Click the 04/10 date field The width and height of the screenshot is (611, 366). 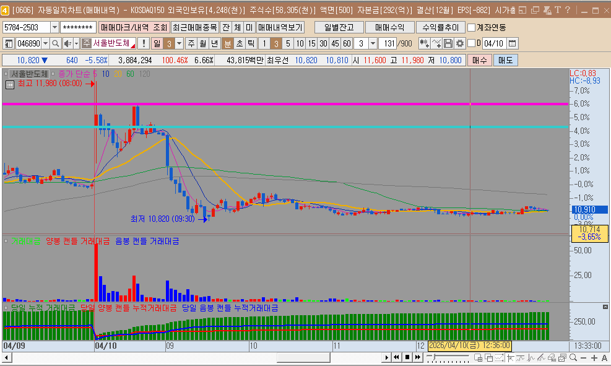click(495, 43)
